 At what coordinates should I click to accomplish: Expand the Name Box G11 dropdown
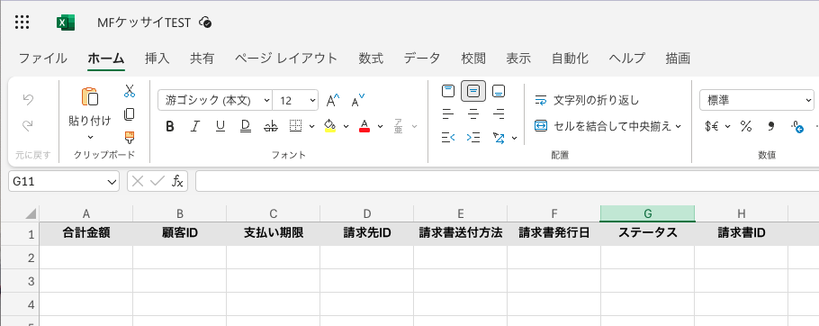coord(112,182)
